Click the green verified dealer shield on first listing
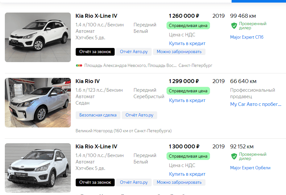The height and width of the screenshot is (195, 286). [x=234, y=26]
